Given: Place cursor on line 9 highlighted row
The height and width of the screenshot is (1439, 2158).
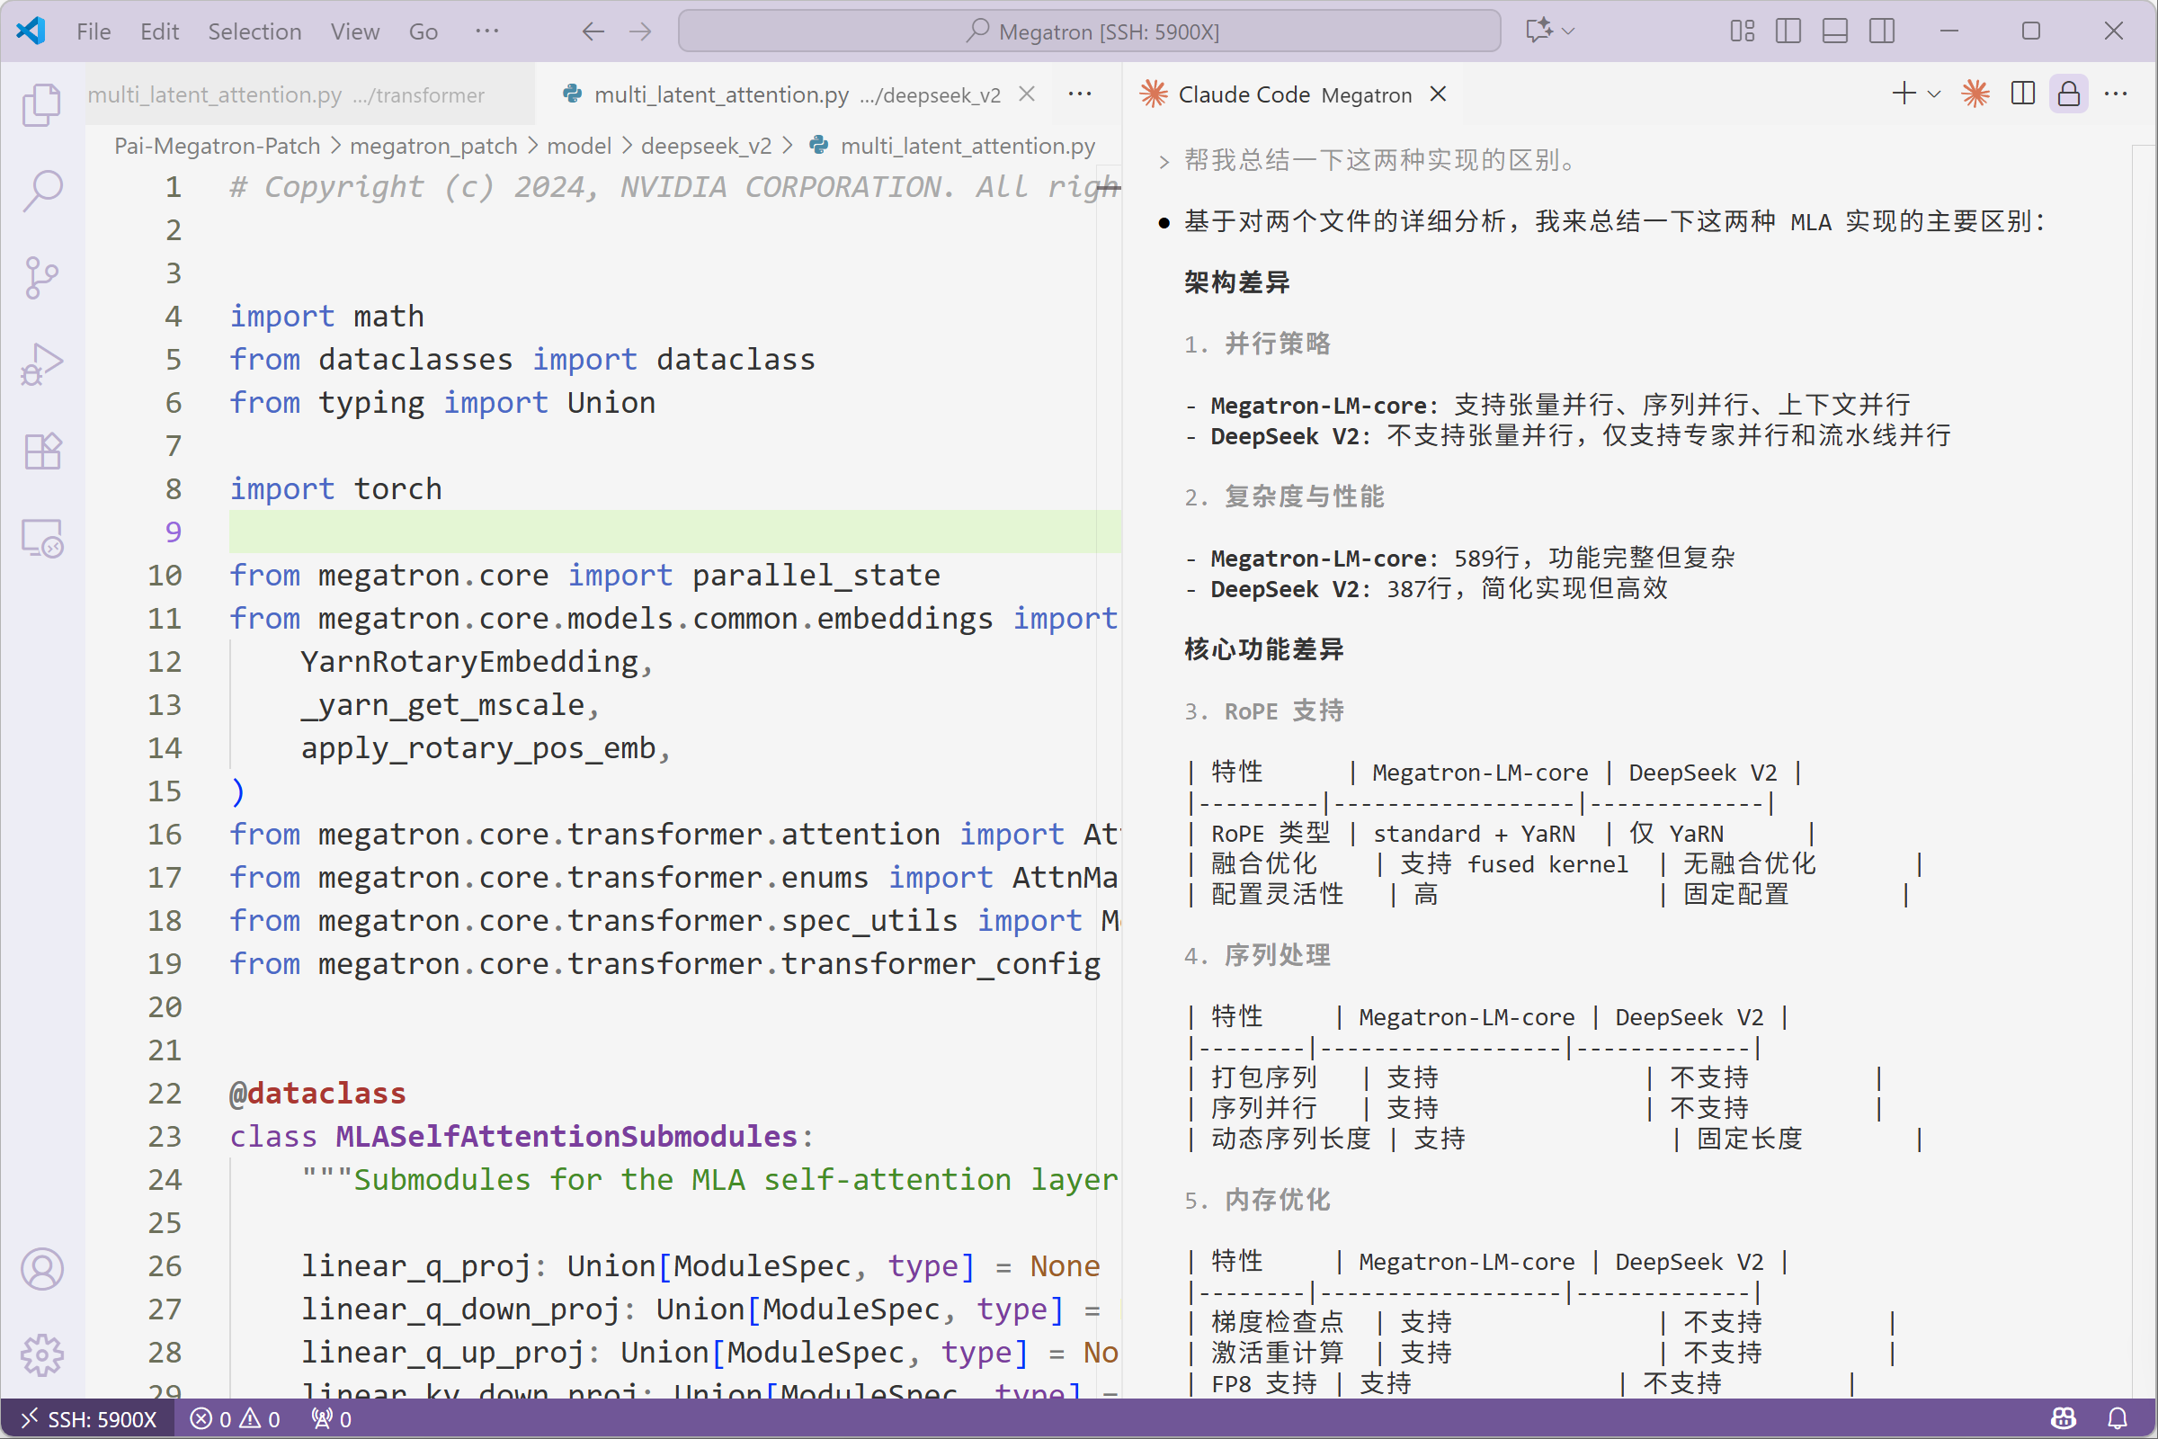Looking at the screenshot, I should 674,532.
